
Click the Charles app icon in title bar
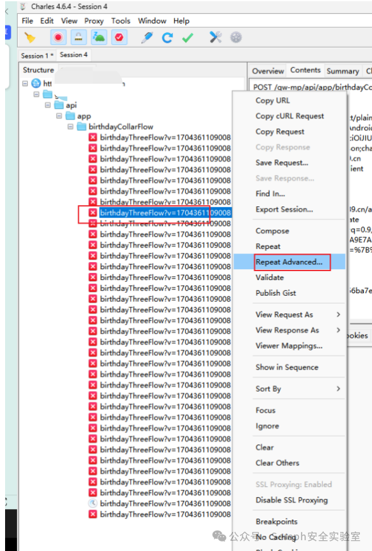tap(23, 7)
